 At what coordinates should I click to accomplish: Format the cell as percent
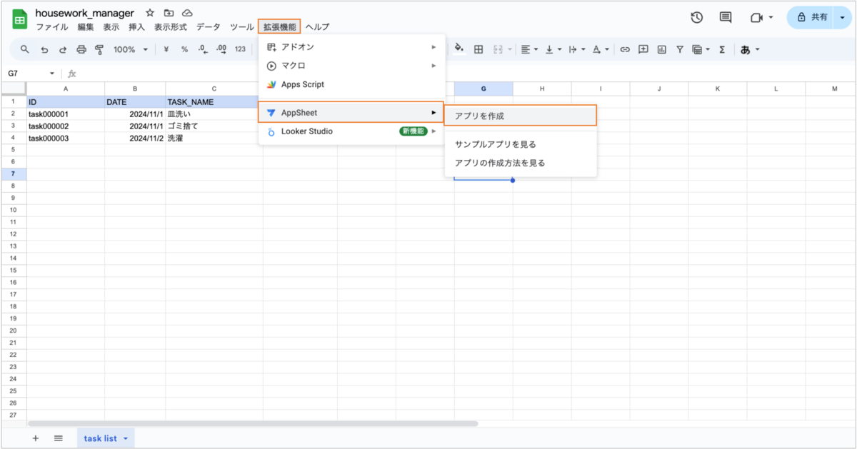184,49
